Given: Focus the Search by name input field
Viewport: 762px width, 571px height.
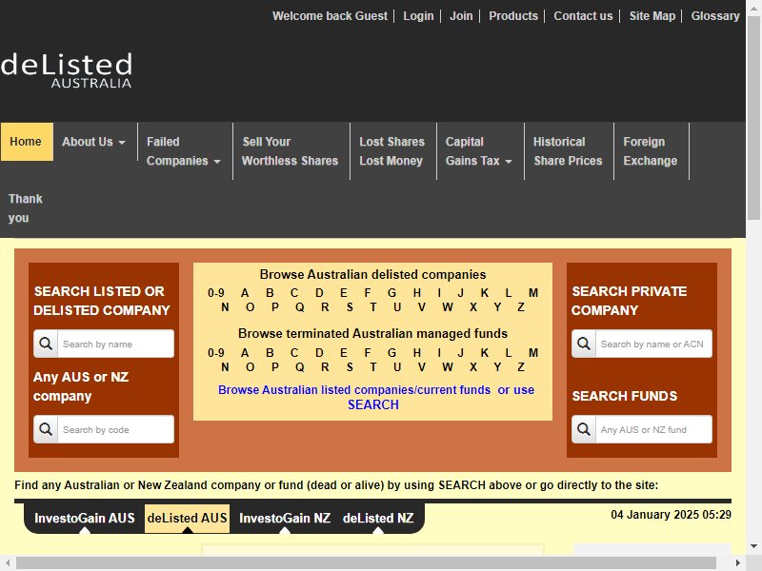Looking at the screenshot, I should coord(115,344).
